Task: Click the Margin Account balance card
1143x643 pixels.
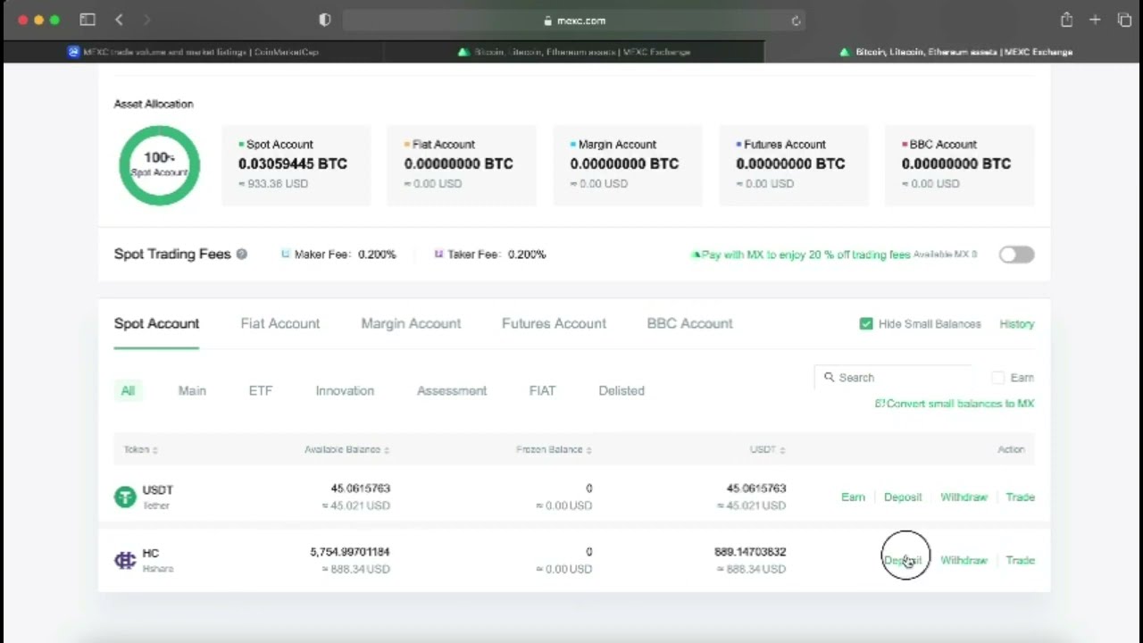Action: [628, 165]
